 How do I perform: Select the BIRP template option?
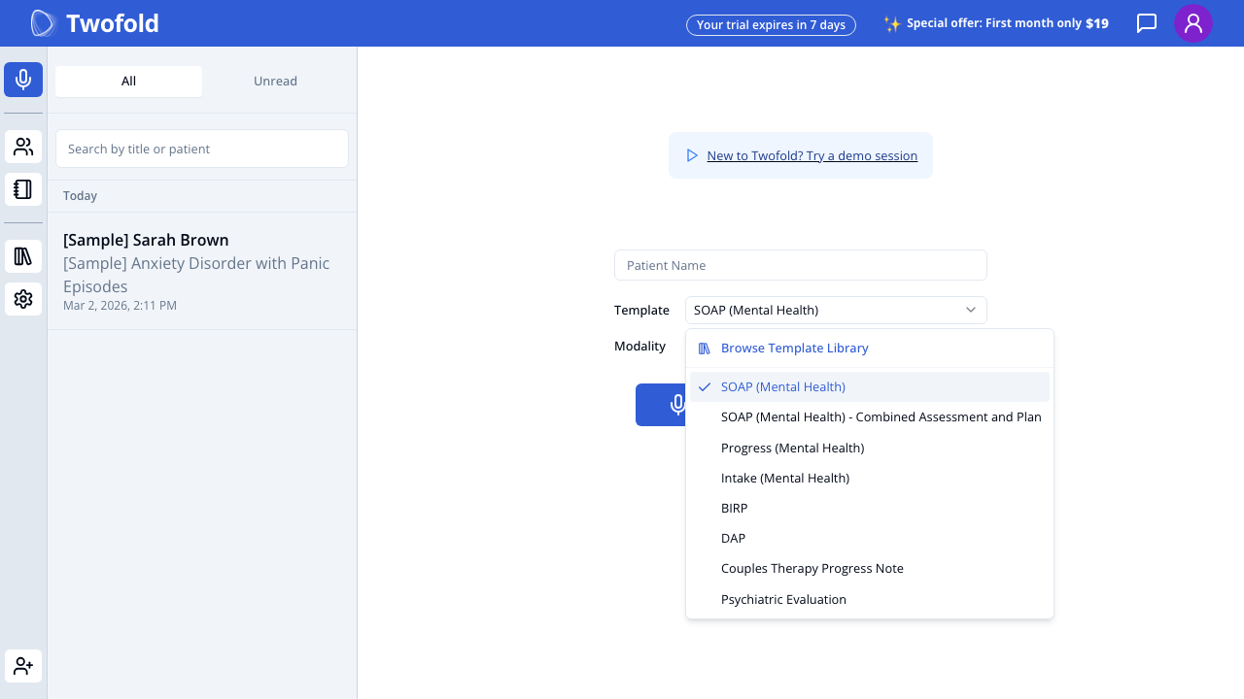tap(735, 508)
